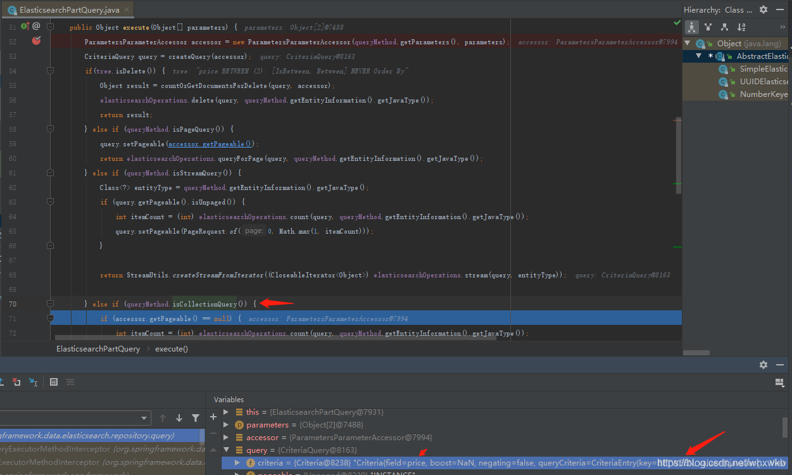This screenshot has width=792, height=475.
Task: Select the criteria {Criteria@8238} row
Action: click(504, 463)
